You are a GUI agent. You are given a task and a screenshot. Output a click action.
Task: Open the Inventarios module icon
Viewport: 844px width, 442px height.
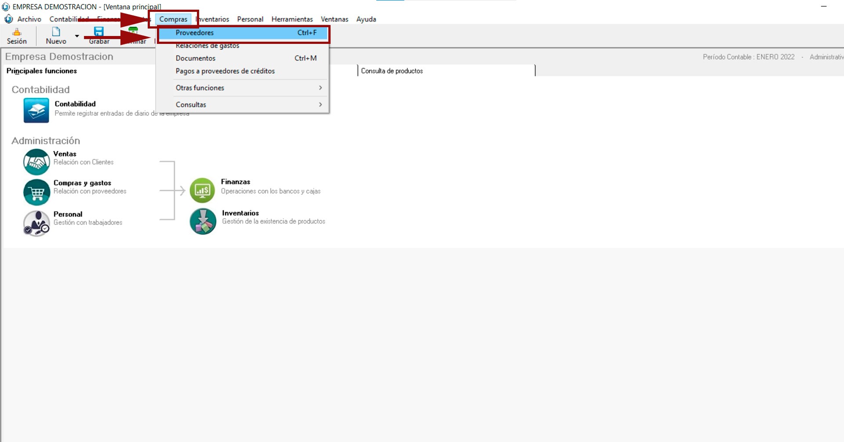[203, 221]
